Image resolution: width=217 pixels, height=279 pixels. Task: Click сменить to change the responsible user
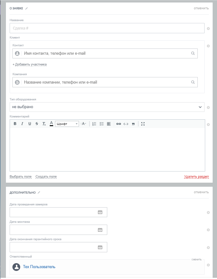click(x=196, y=259)
